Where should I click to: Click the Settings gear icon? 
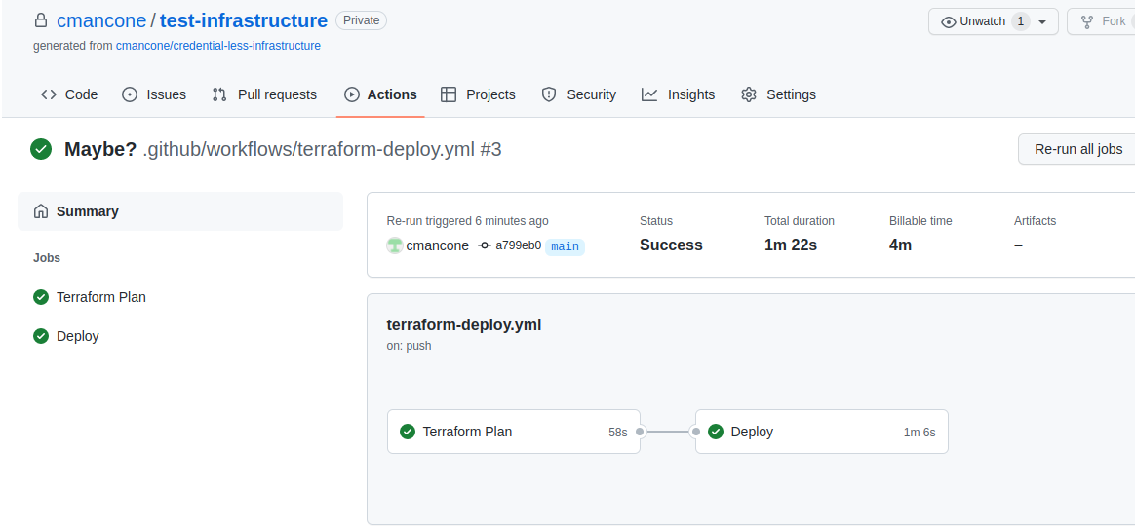pos(749,94)
